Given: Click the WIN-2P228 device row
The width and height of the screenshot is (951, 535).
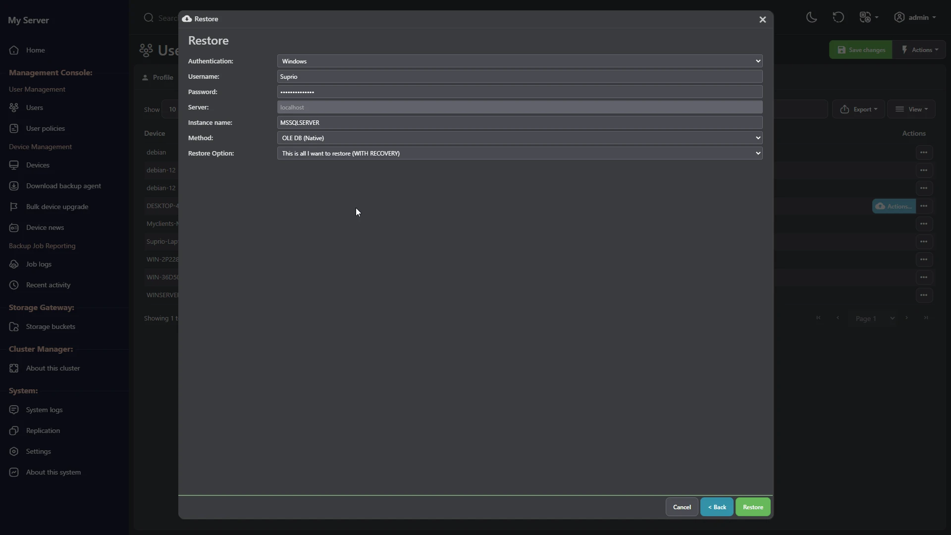Looking at the screenshot, I should pos(162,259).
